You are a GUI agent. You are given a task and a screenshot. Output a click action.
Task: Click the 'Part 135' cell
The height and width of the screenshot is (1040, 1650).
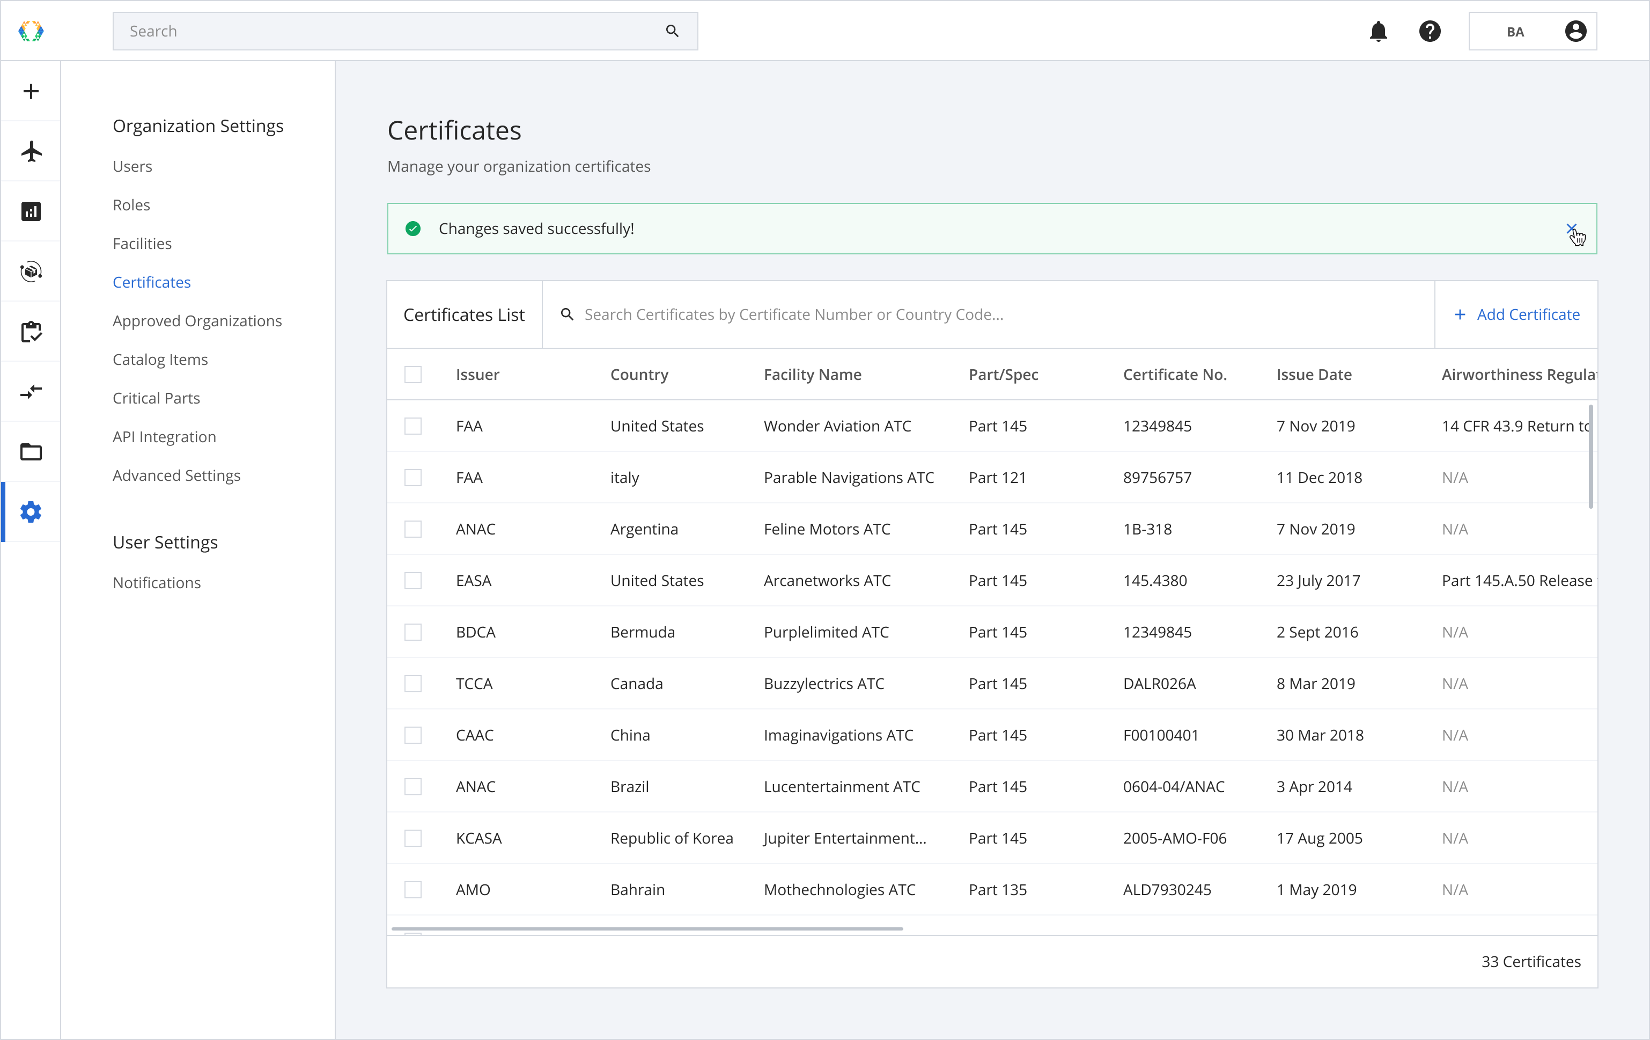[998, 889]
